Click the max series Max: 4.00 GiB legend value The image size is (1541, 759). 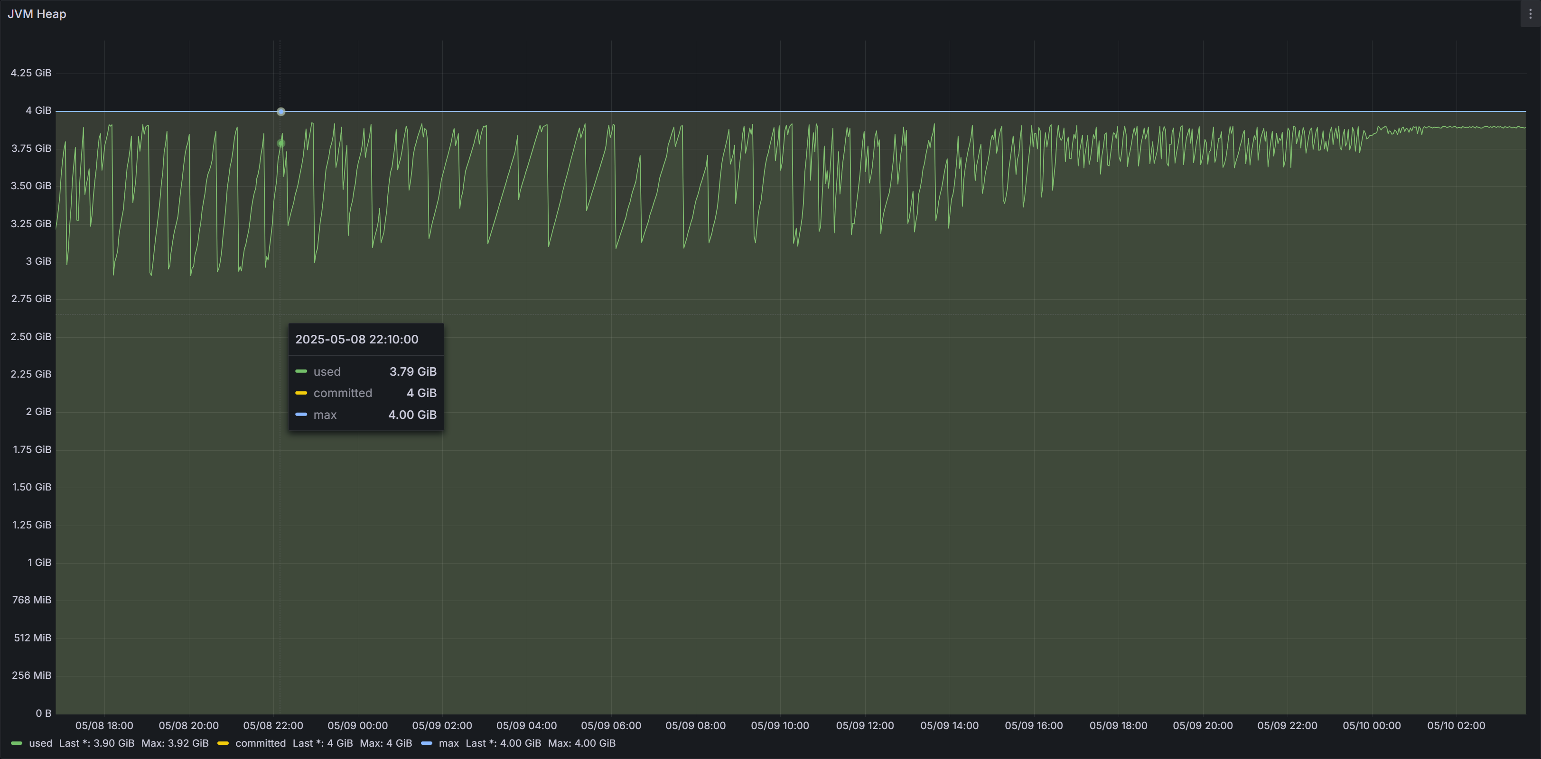point(581,743)
